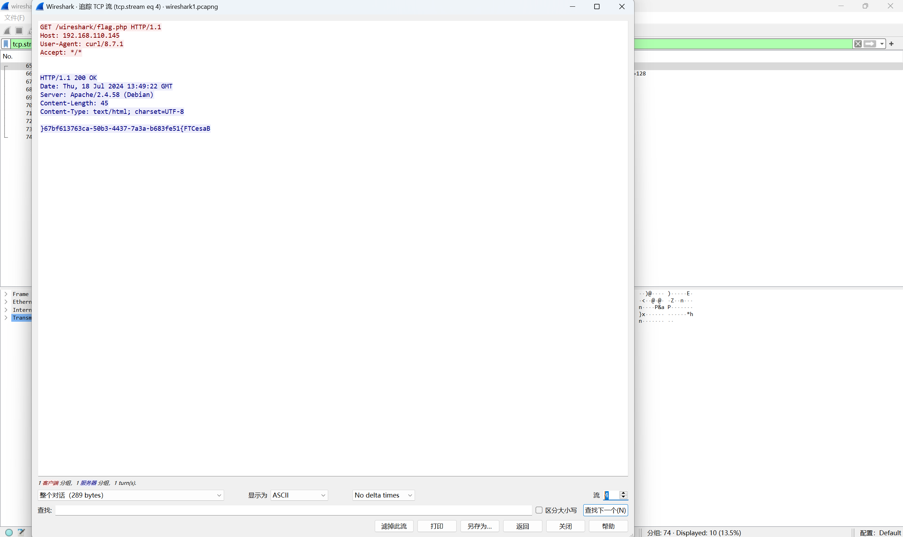Click the 滤掉此流 button
The image size is (903, 537).
tap(394, 526)
